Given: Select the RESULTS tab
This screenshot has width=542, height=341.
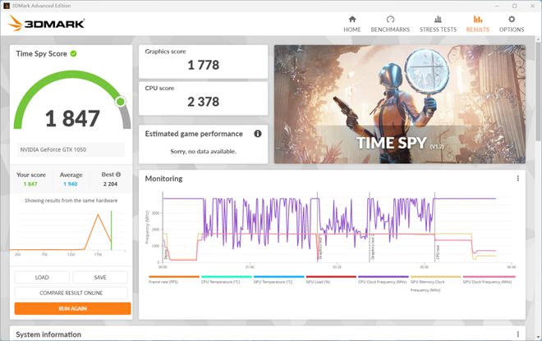Looking at the screenshot, I should pos(478,24).
